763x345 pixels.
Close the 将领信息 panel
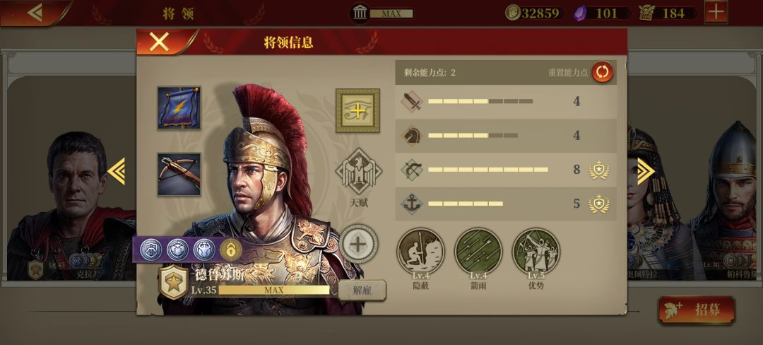click(159, 42)
